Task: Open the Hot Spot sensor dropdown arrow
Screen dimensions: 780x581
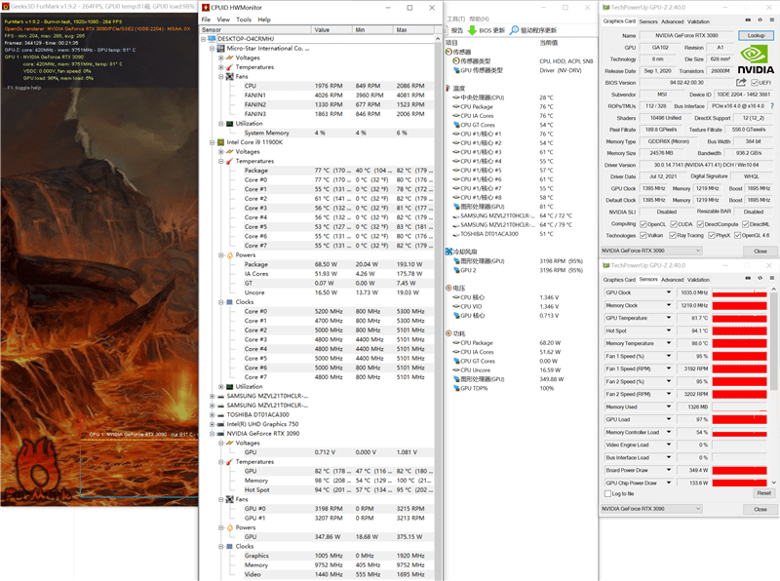Action: 669,330
